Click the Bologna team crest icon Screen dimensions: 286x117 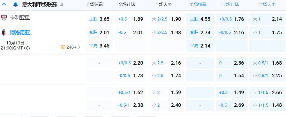click(x=4, y=32)
